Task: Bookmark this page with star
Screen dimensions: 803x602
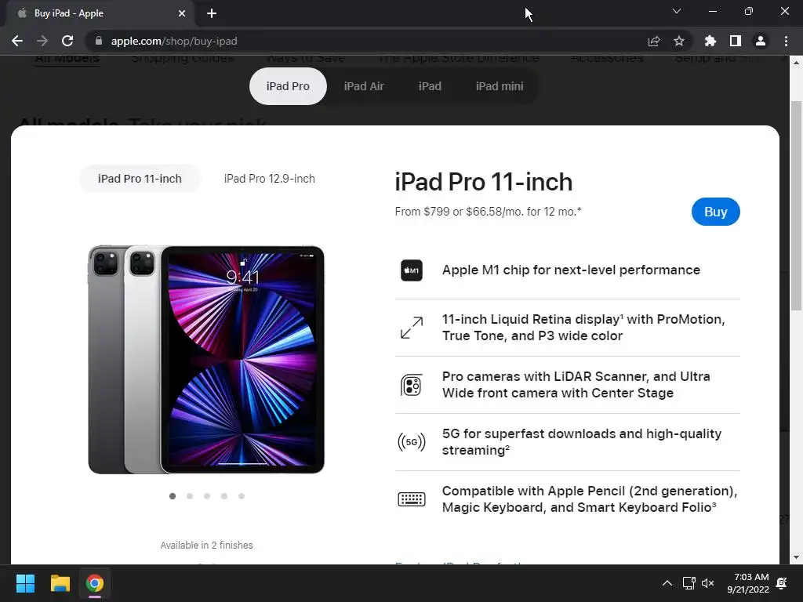Action: click(679, 41)
